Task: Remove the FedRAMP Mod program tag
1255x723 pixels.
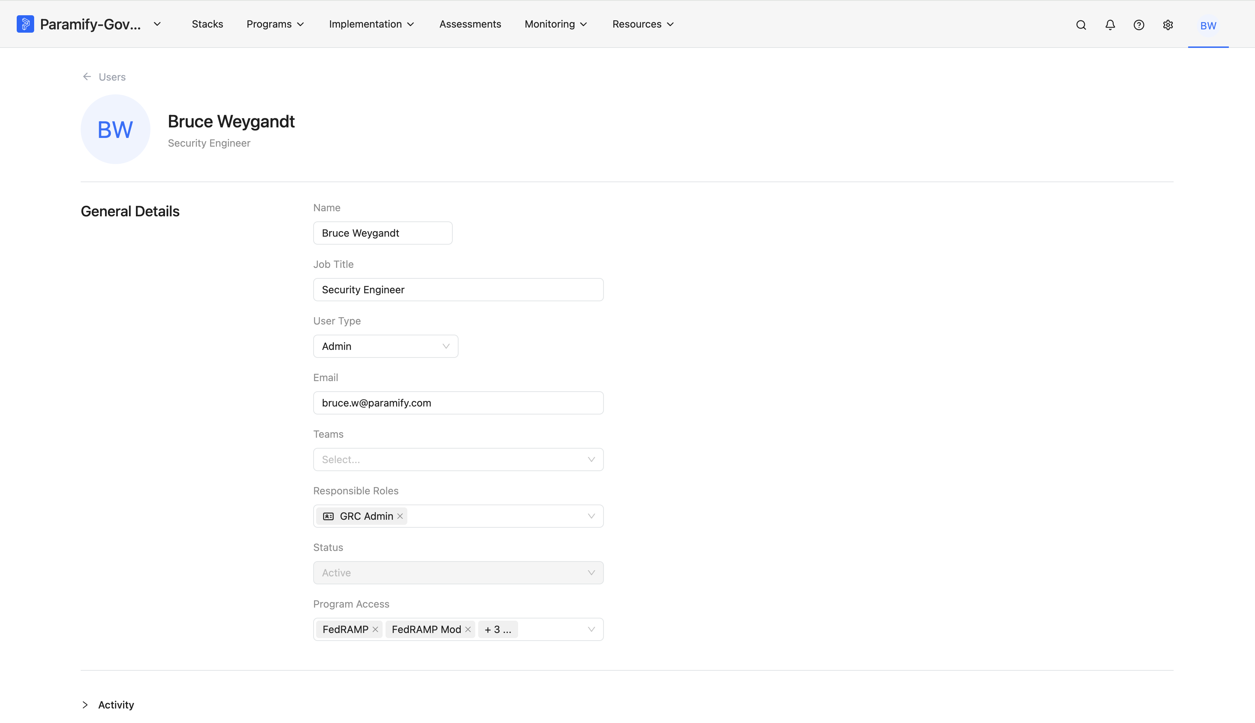Action: [x=468, y=629]
